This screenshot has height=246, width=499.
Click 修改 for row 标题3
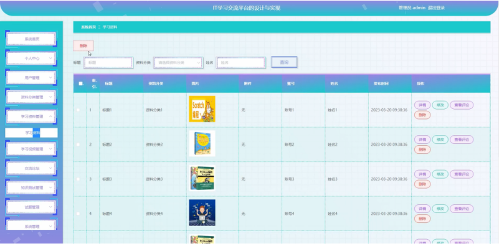coord(440,174)
